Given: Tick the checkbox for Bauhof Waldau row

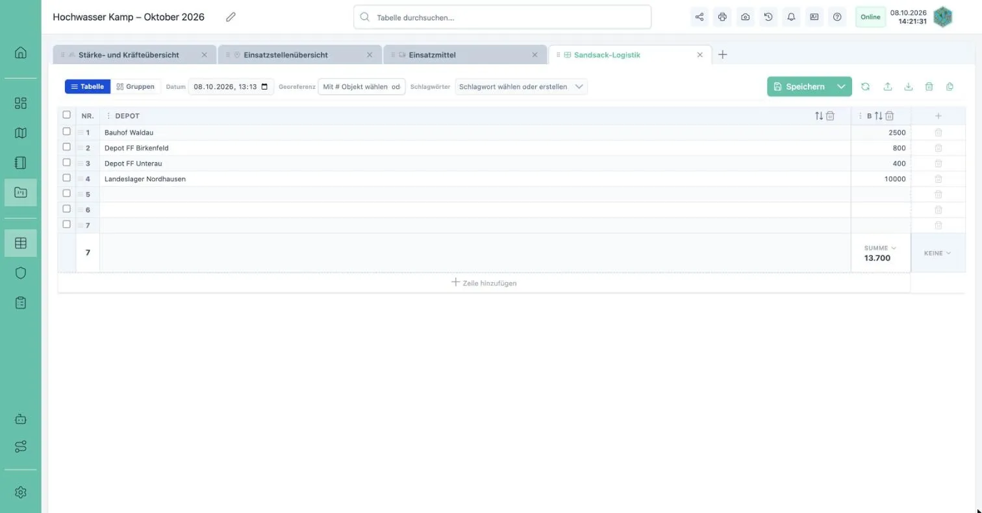Looking at the screenshot, I should (66, 132).
